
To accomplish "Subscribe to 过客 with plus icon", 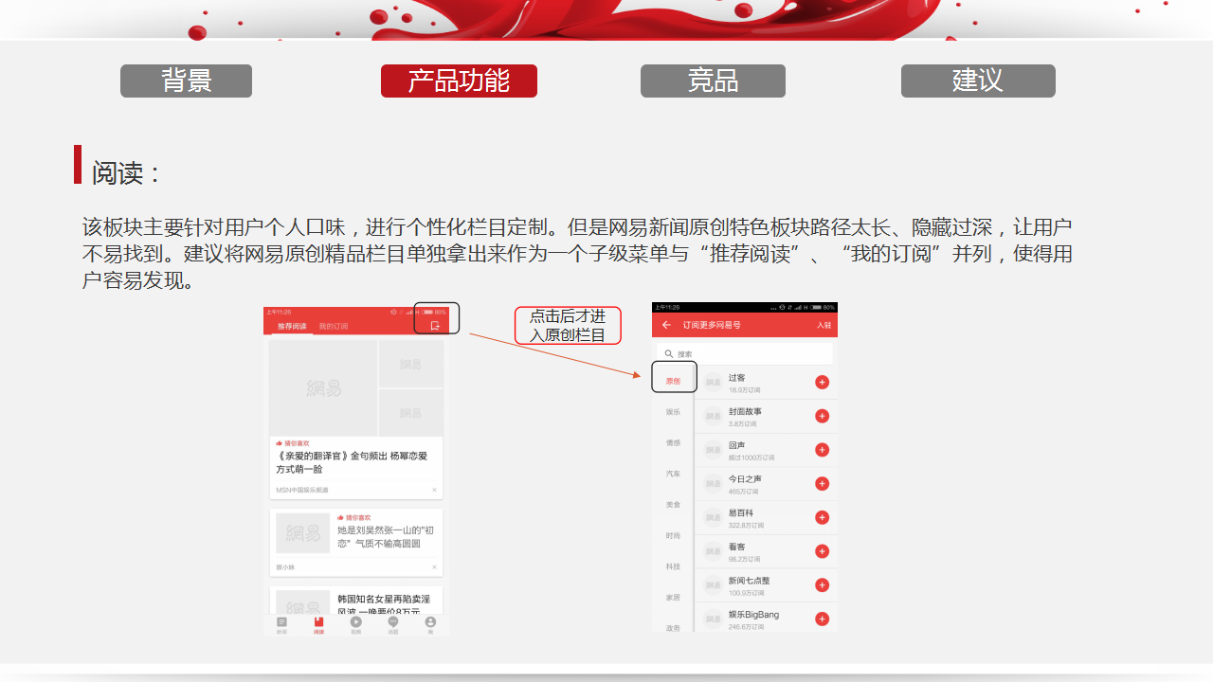I will point(822,382).
